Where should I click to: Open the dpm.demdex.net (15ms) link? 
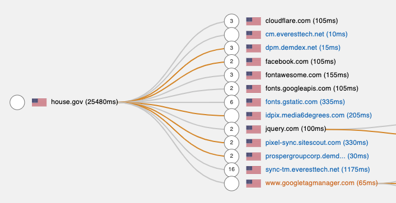pyautogui.click(x=303, y=48)
